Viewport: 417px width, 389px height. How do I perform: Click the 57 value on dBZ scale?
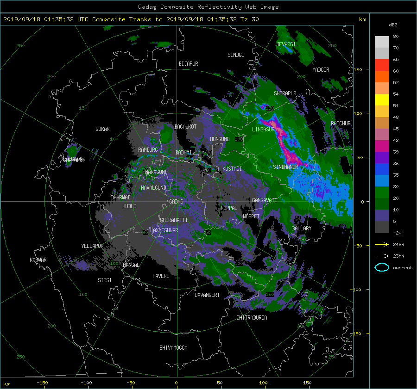coord(396,83)
